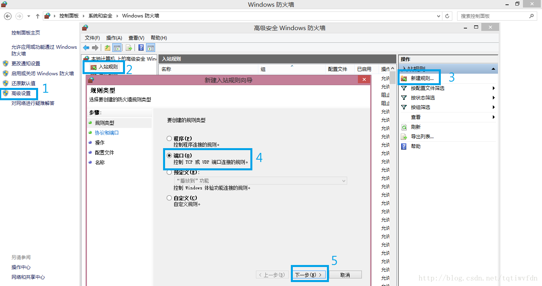Click the 导出列表 icon in the actions pane
Screen dimensions: 542x286
[x=404, y=137]
